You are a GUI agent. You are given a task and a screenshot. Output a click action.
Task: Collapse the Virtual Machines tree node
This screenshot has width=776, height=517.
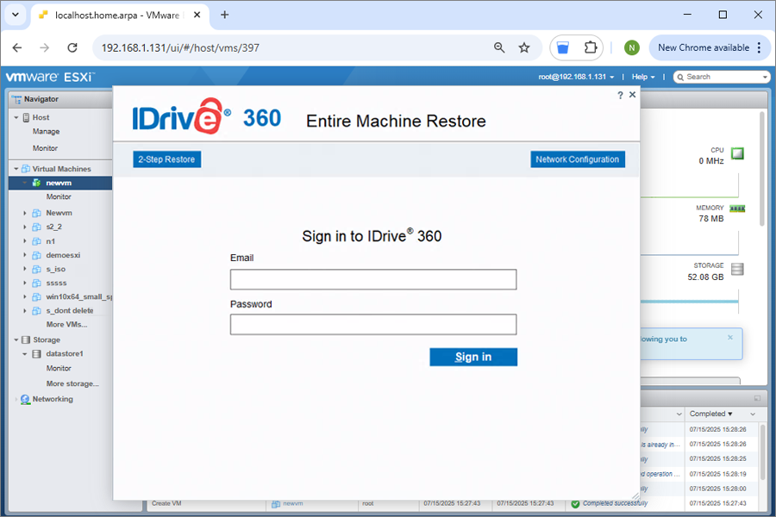click(x=16, y=169)
